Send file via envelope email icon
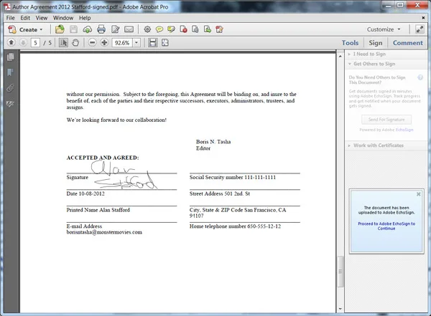The height and width of the screenshot is (316, 431). coord(129,29)
